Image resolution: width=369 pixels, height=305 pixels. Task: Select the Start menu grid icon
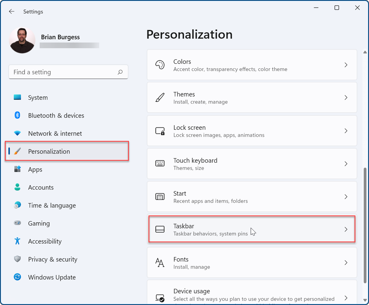[160, 197]
